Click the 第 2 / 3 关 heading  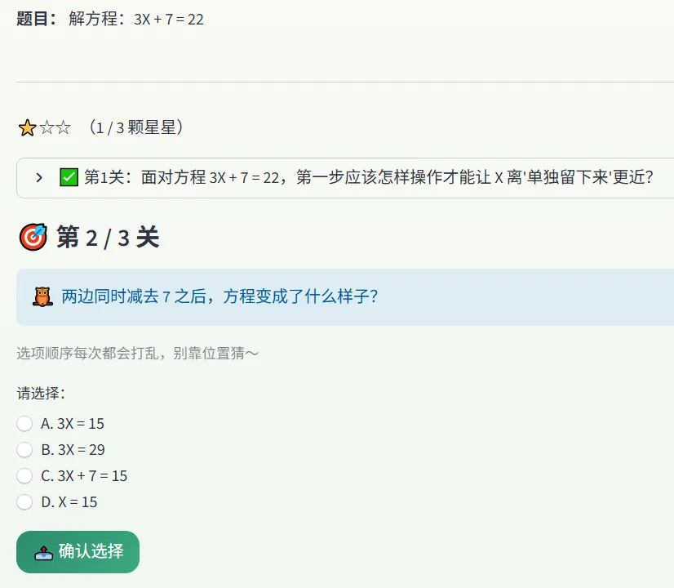[x=108, y=238]
